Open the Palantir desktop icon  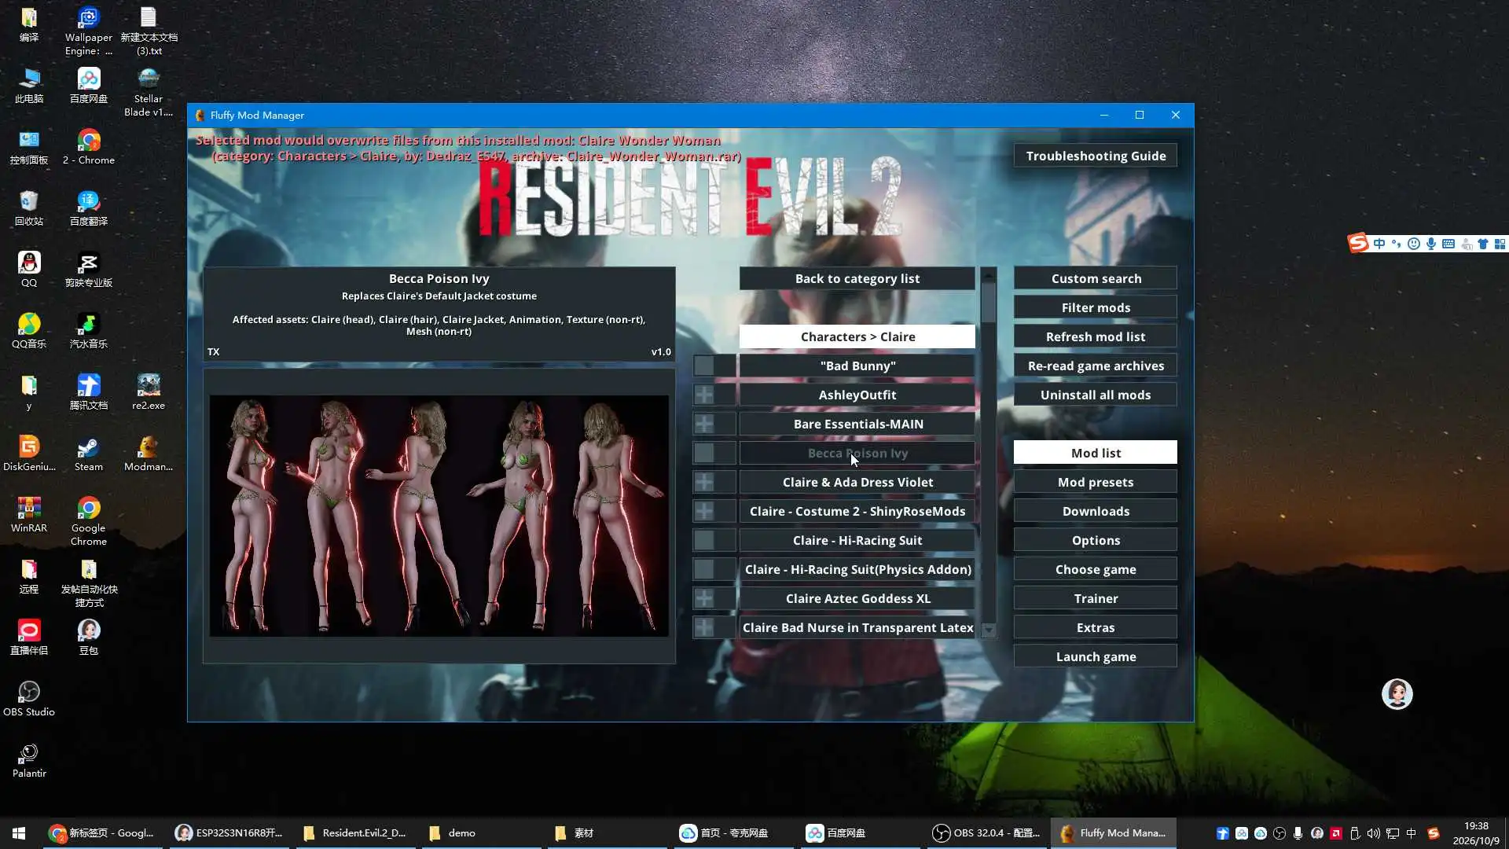click(29, 761)
